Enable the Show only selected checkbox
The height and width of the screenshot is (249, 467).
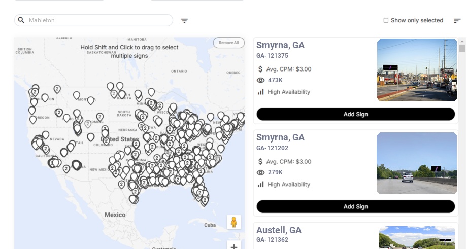(386, 21)
